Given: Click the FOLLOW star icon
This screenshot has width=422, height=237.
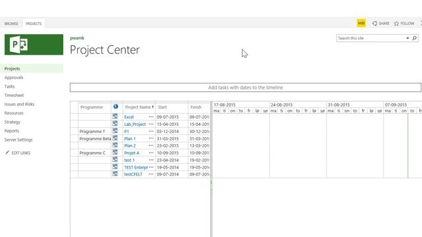Looking at the screenshot, I should pyautogui.click(x=396, y=24).
